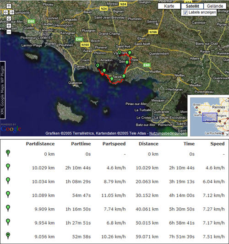229x244 pixels.
Task: Switch to Satellit map view
Action: click(192, 6)
